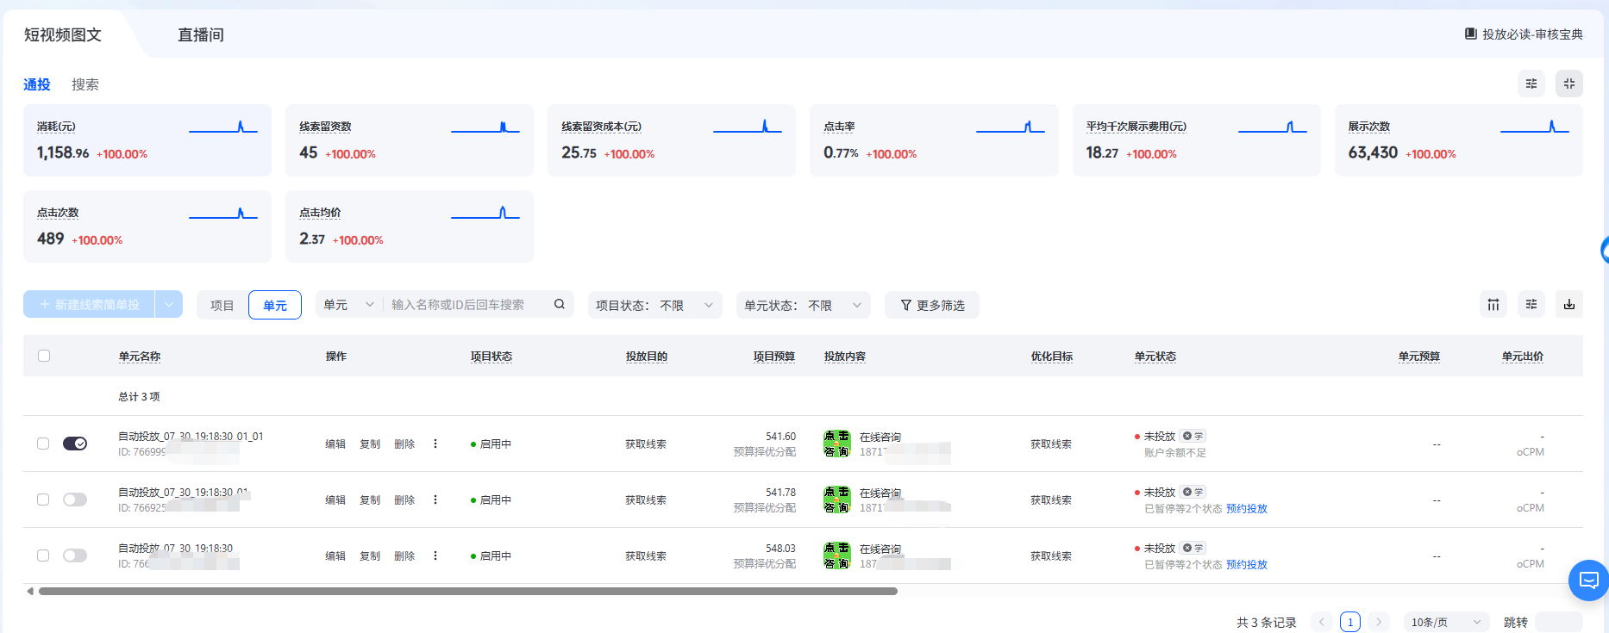Open metric customization settings icon near top right
Image resolution: width=1609 pixels, height=633 pixels.
pos(1531,84)
